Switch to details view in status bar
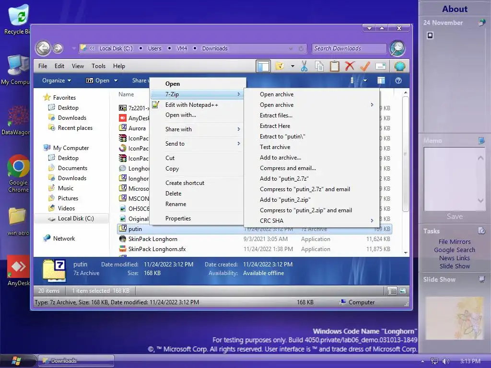 click(x=392, y=291)
